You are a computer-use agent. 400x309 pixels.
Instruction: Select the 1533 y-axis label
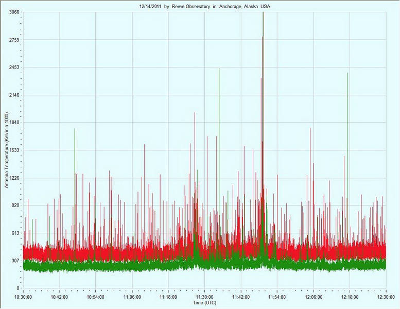click(14, 150)
